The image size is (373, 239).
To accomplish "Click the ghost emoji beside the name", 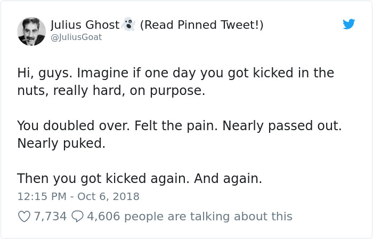I will point(128,24).
